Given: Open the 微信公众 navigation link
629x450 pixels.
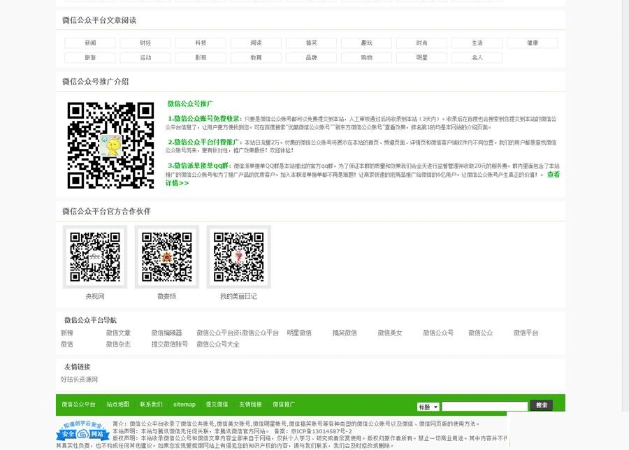Looking at the screenshot, I should [481, 333].
